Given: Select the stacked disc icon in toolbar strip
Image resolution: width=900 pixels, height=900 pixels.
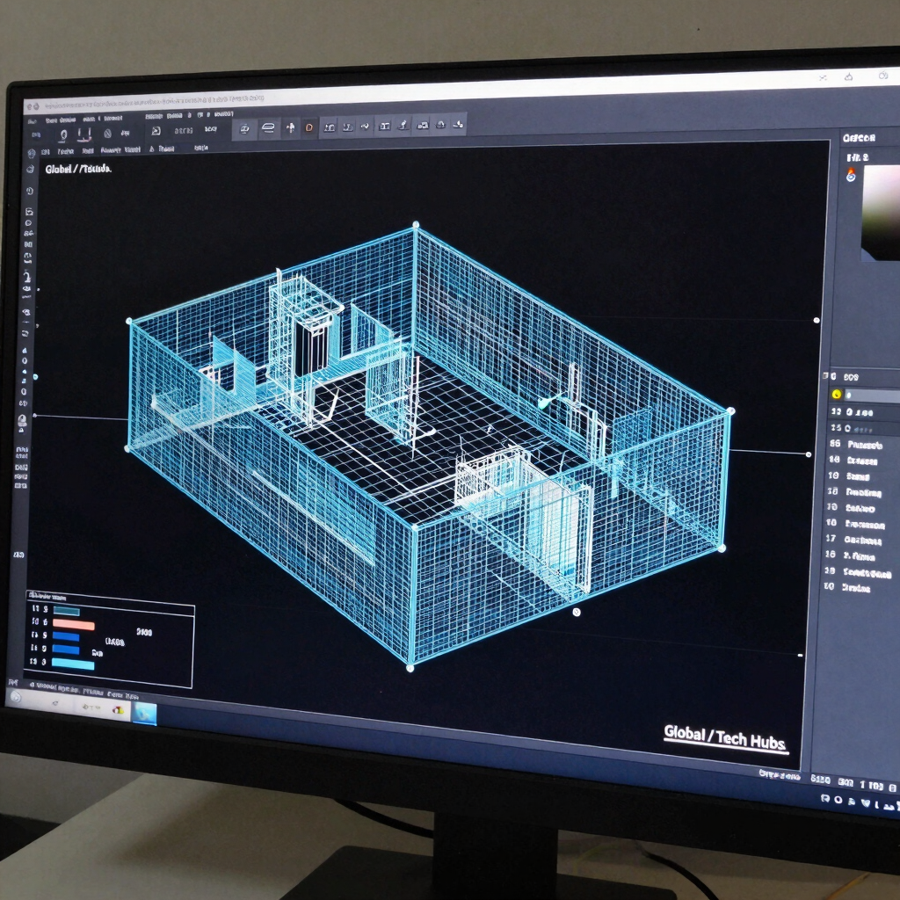Looking at the screenshot, I should [x=268, y=128].
